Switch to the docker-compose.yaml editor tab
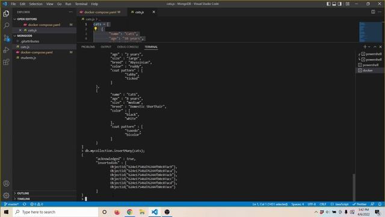385x217 pixels. click(102, 12)
